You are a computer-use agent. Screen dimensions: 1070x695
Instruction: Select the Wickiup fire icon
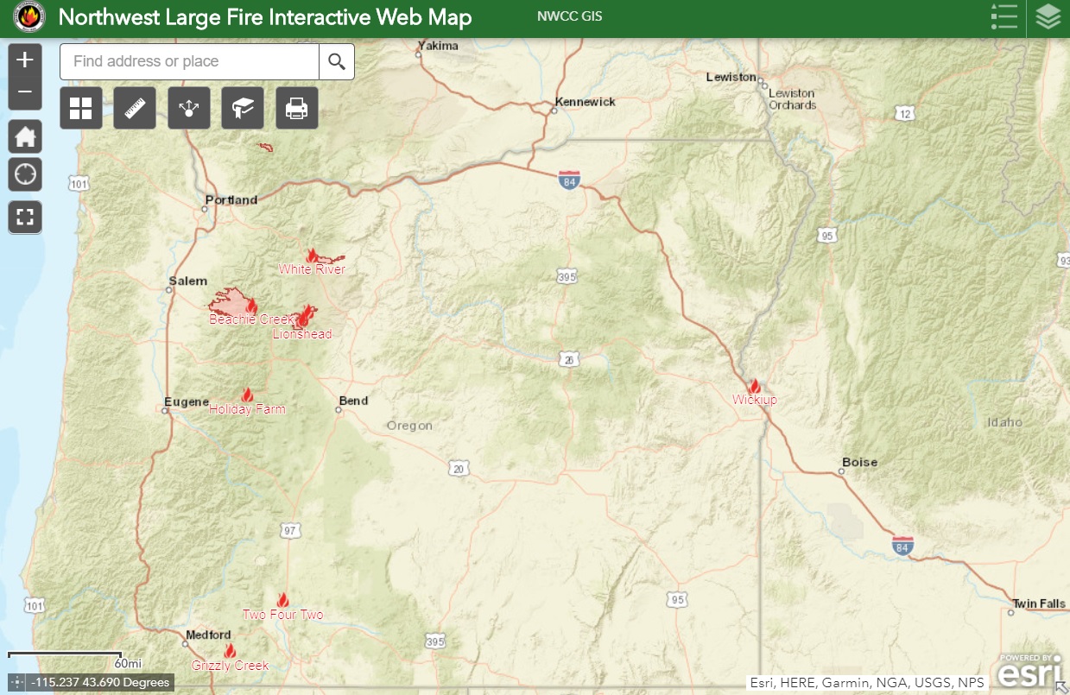coord(754,386)
